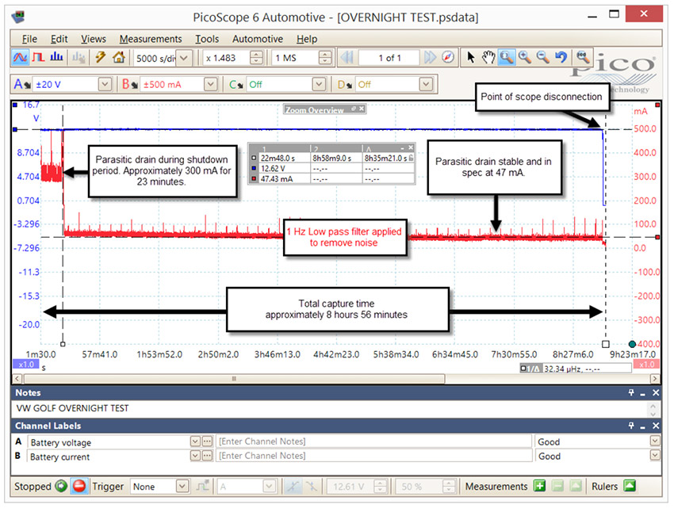Click the right time ruler handle
Image resolution: width=674 pixels, height=508 pixels.
(606, 344)
